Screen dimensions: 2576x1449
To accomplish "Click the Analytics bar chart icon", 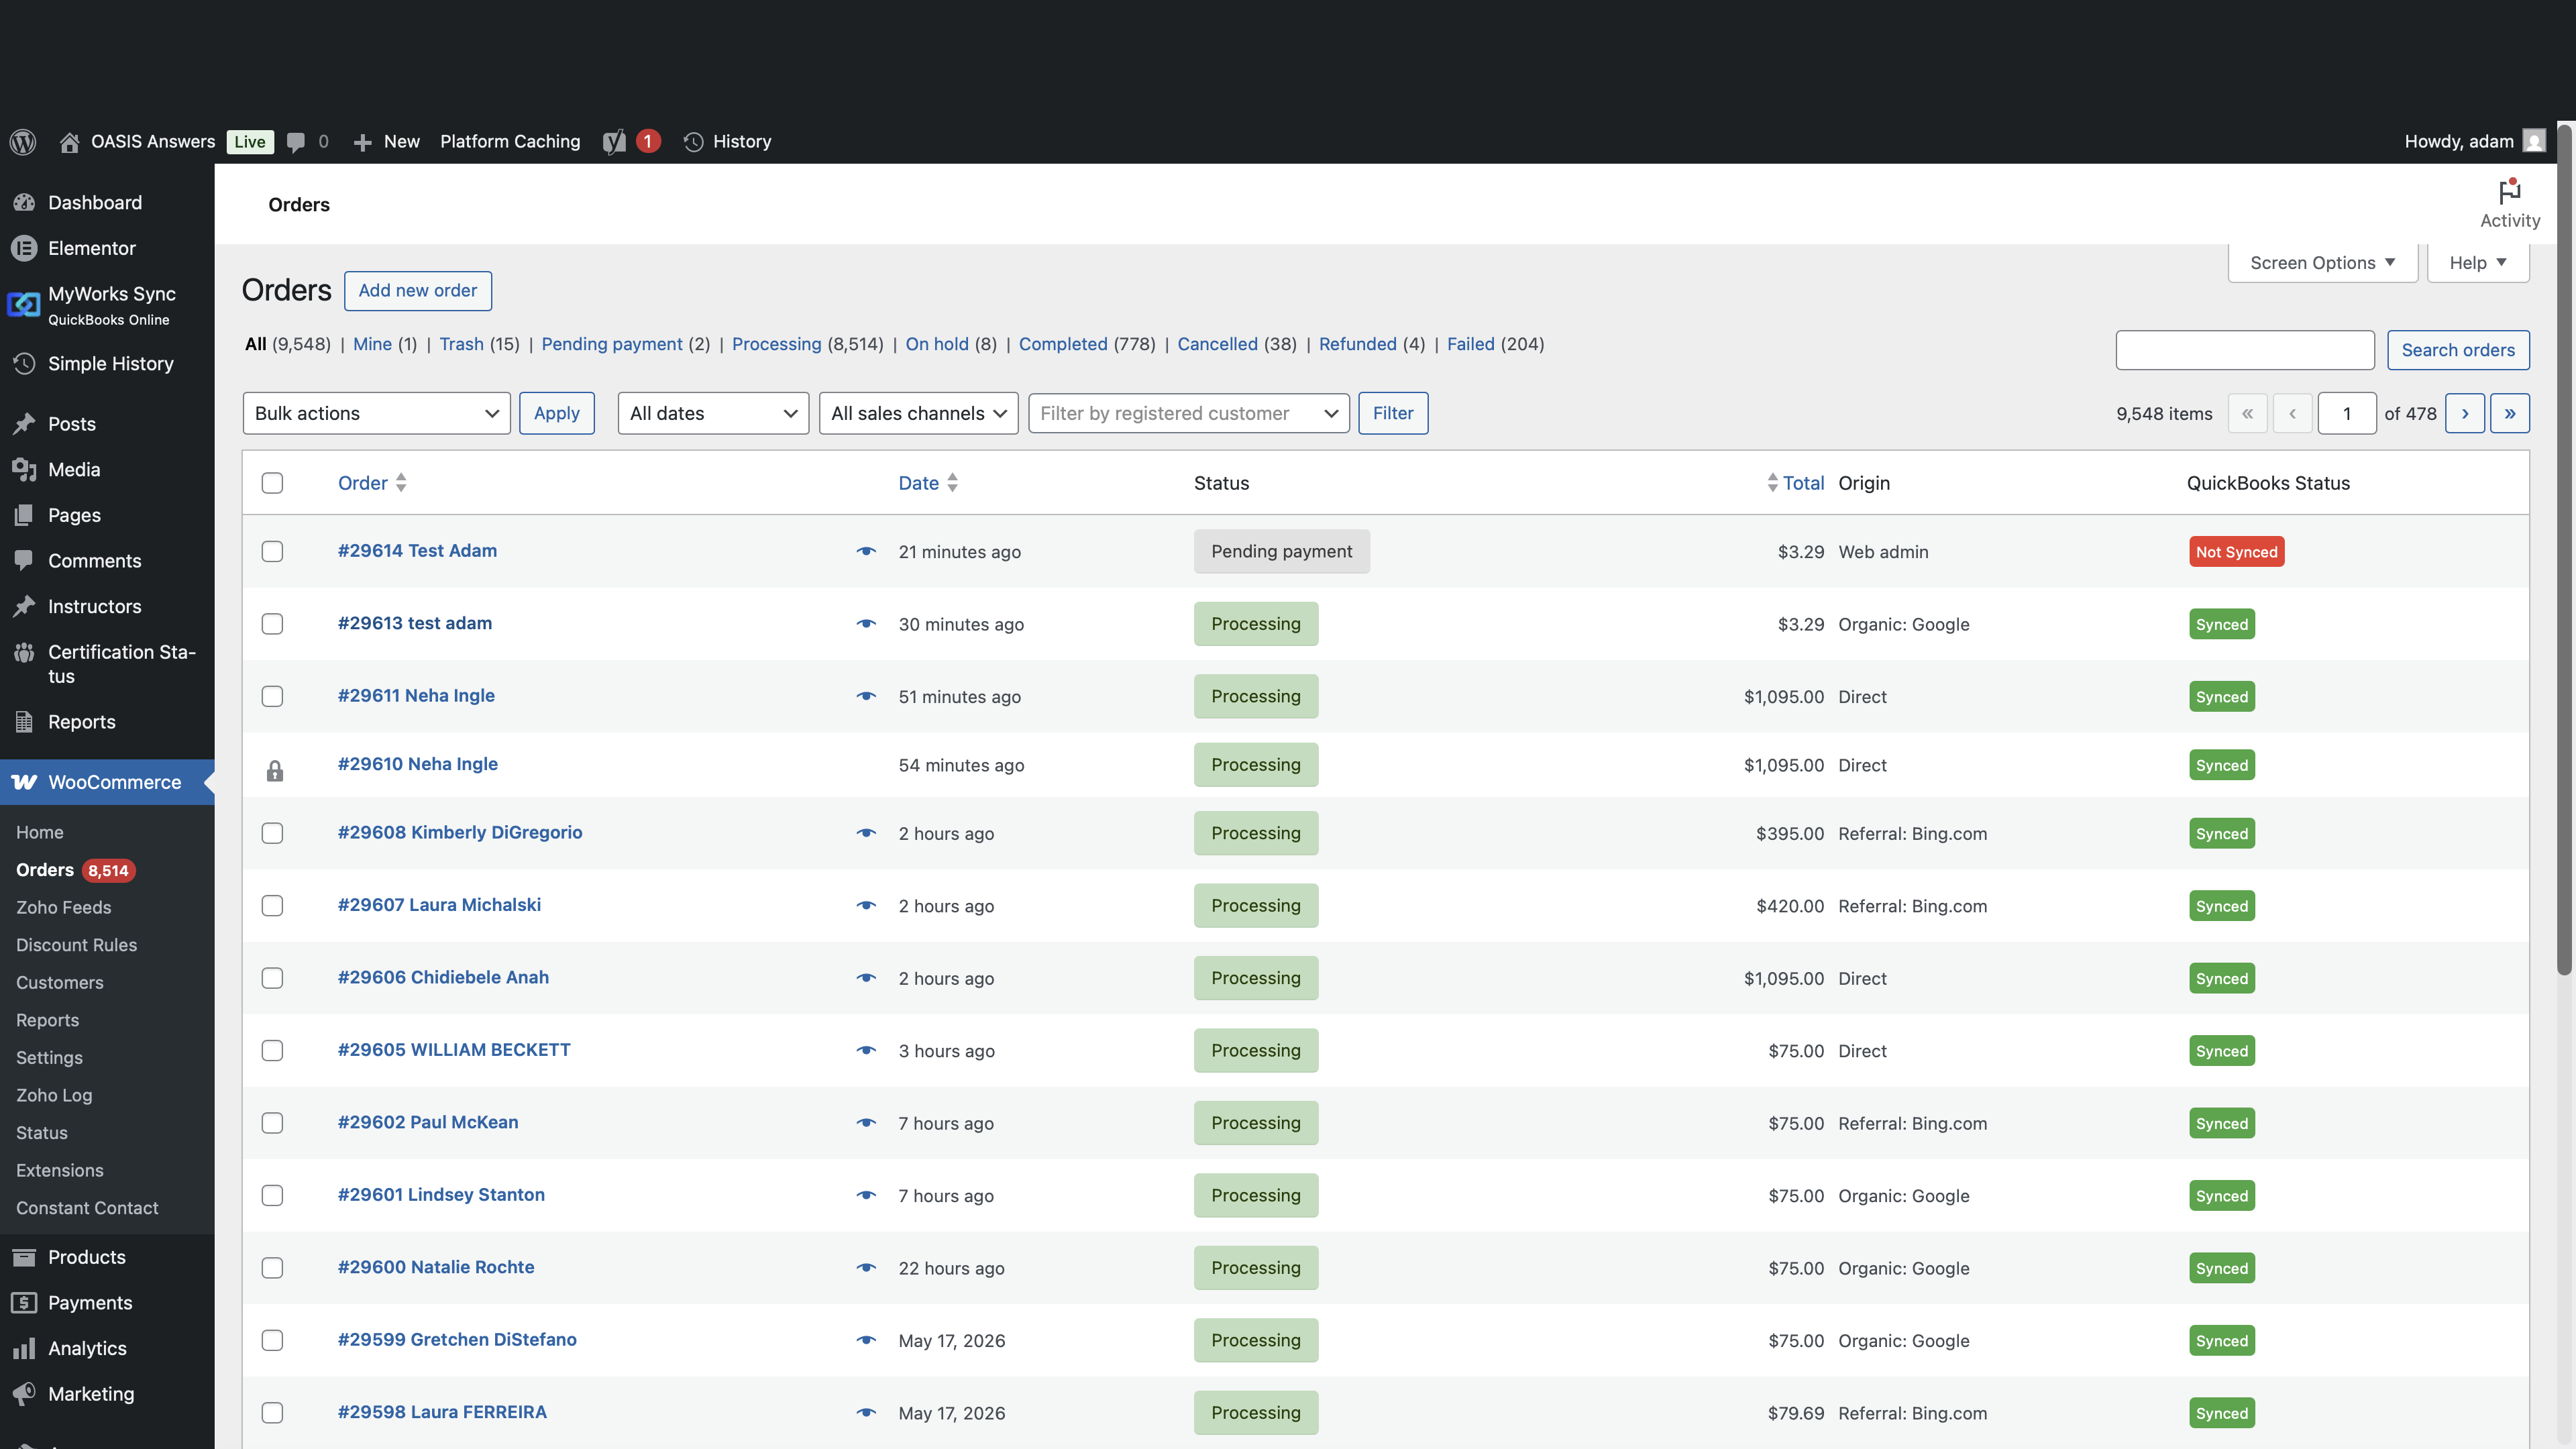I will point(25,1348).
